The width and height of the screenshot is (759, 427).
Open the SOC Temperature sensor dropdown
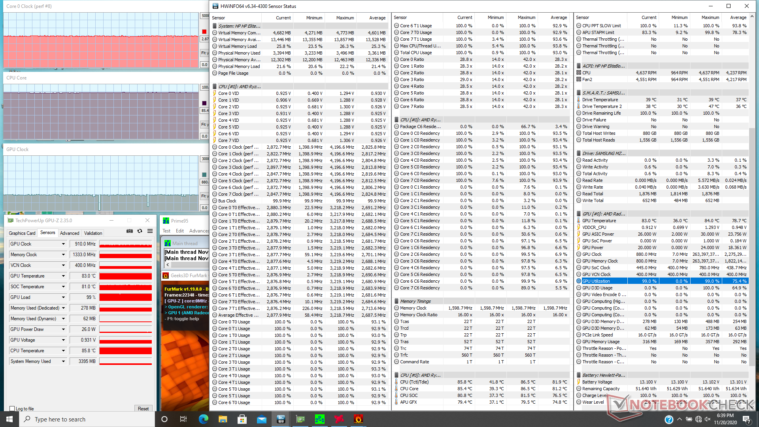point(63,287)
